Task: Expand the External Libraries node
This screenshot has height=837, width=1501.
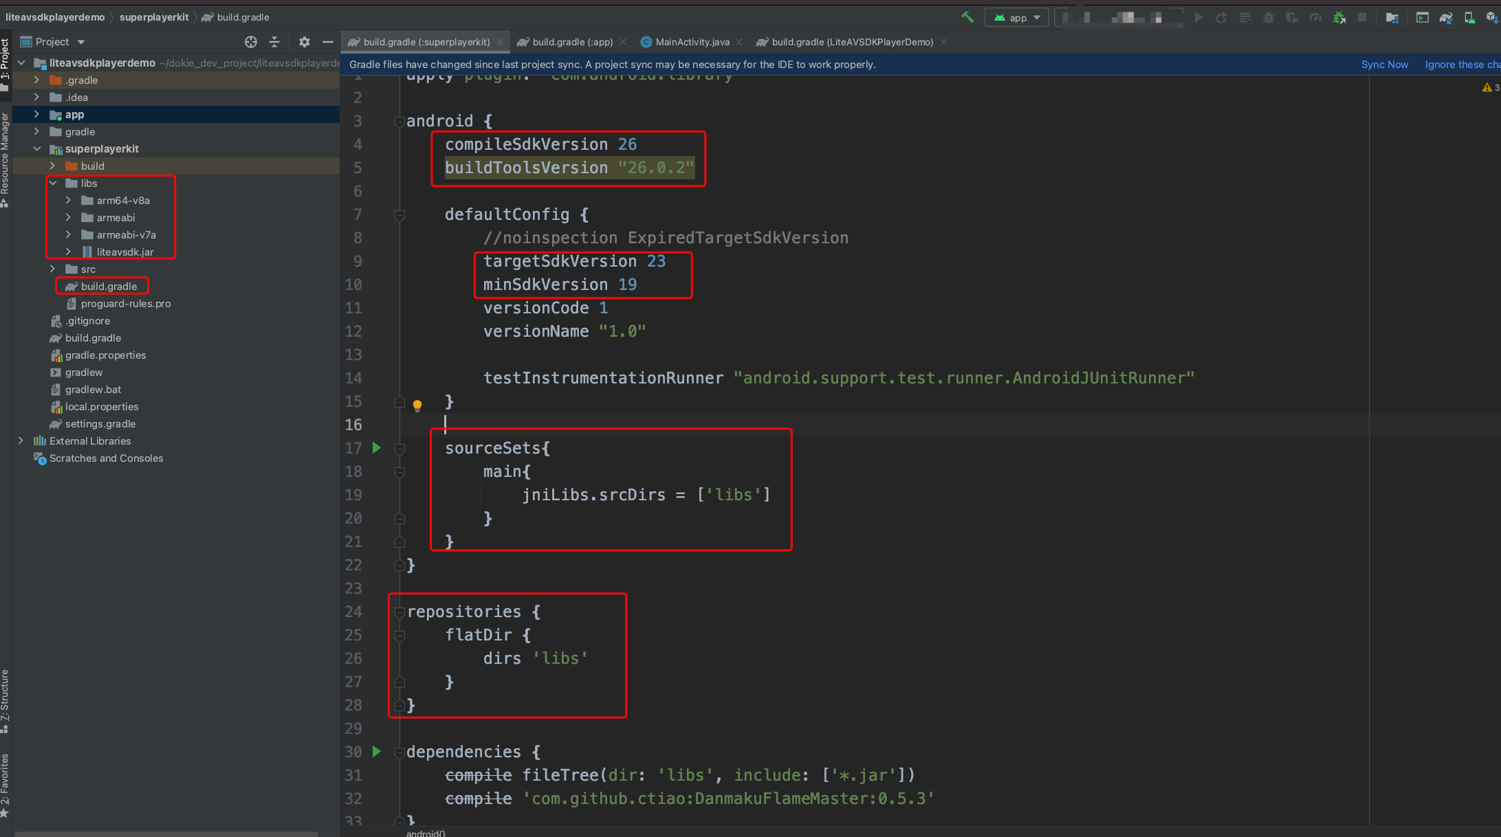Action: [x=21, y=441]
